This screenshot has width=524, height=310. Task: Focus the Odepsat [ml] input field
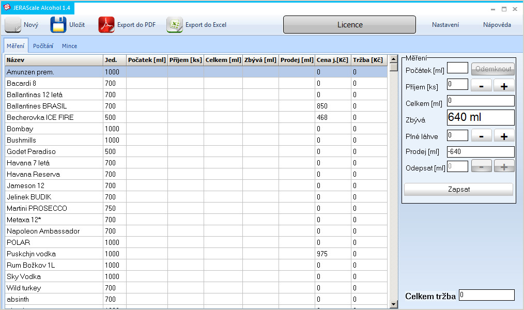coord(457,166)
